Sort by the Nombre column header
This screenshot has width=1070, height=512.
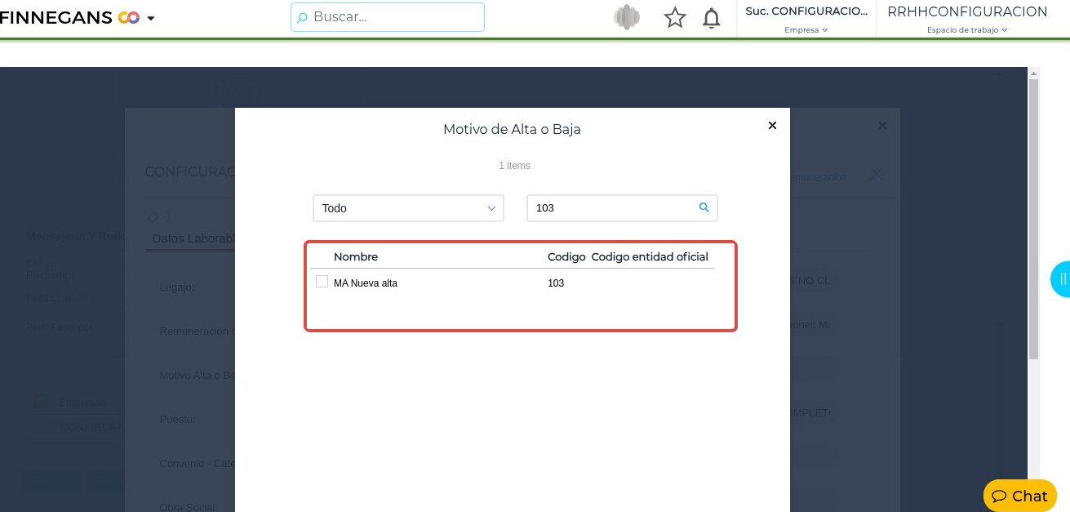[x=356, y=256]
